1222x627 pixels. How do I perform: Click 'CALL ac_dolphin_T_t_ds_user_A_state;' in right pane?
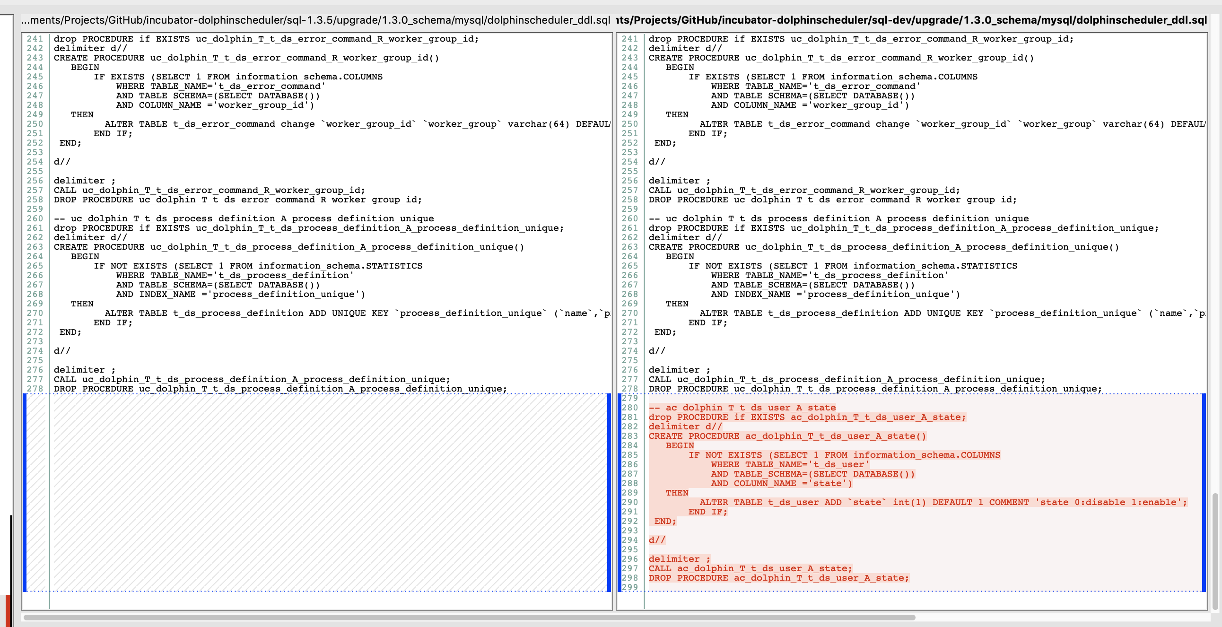point(750,568)
